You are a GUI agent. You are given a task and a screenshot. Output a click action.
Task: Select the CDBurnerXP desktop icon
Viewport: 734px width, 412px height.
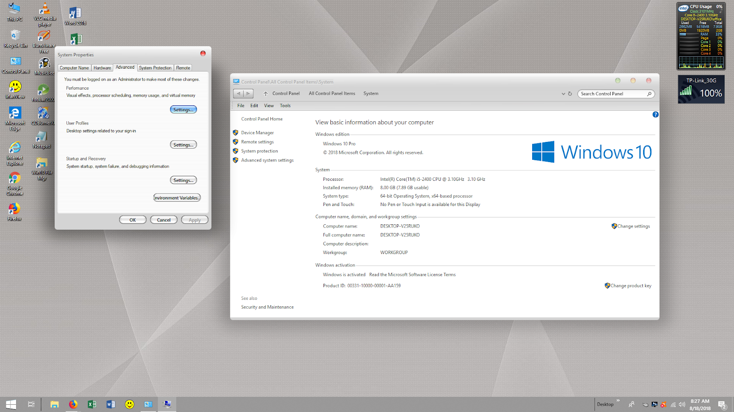(x=43, y=116)
